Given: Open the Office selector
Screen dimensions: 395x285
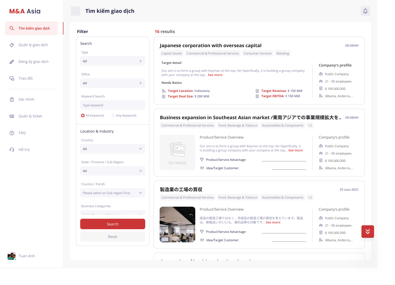Looking at the screenshot, I should (113, 83).
